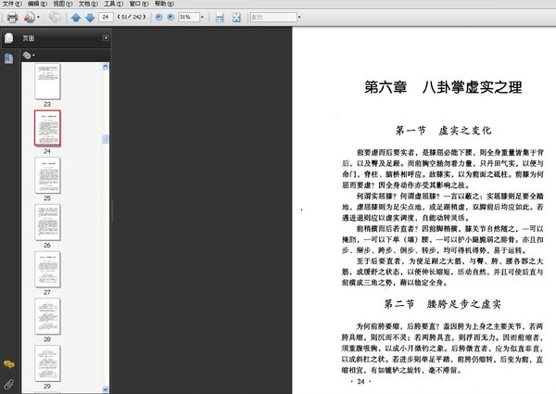
Task: Select page 27 thumbnail
Action: click(x=47, y=269)
